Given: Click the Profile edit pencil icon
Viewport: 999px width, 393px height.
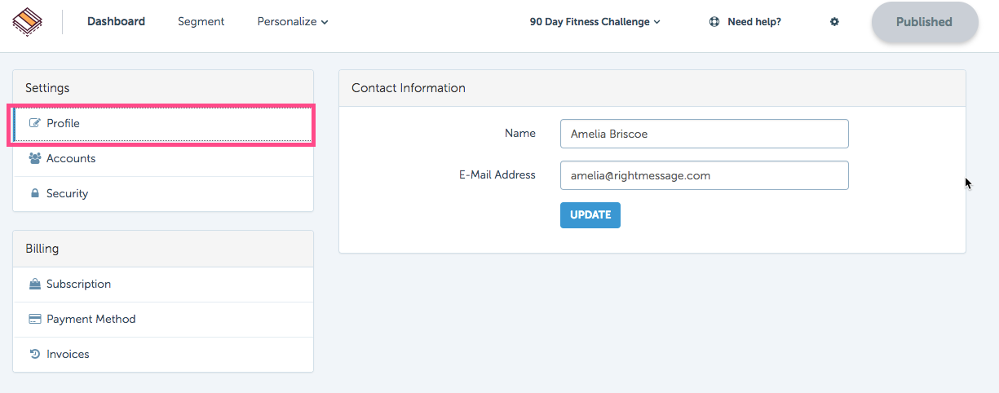Looking at the screenshot, I should [x=35, y=123].
